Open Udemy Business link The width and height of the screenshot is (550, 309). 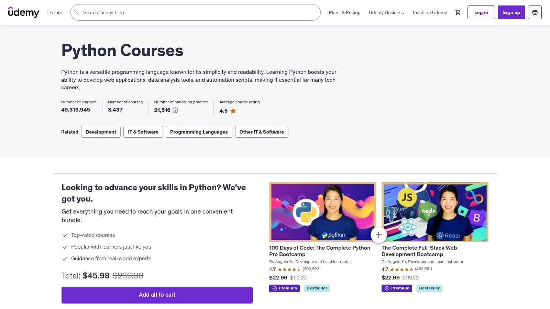[386, 12]
